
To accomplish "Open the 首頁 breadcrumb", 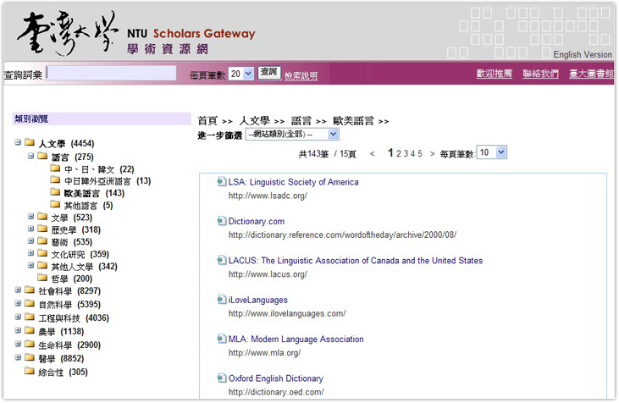I will (x=207, y=121).
